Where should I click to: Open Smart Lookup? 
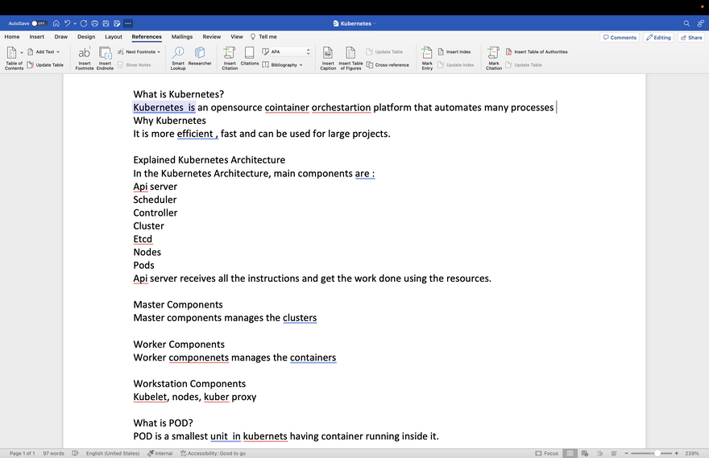click(178, 53)
